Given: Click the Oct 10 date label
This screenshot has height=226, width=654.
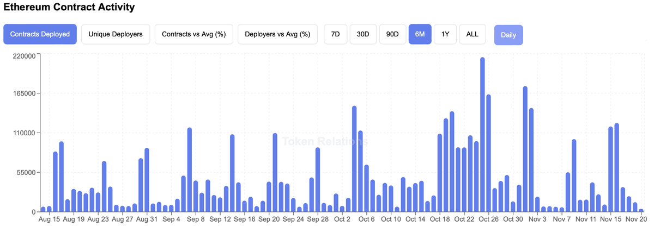Looking at the screenshot, I should [391, 219].
